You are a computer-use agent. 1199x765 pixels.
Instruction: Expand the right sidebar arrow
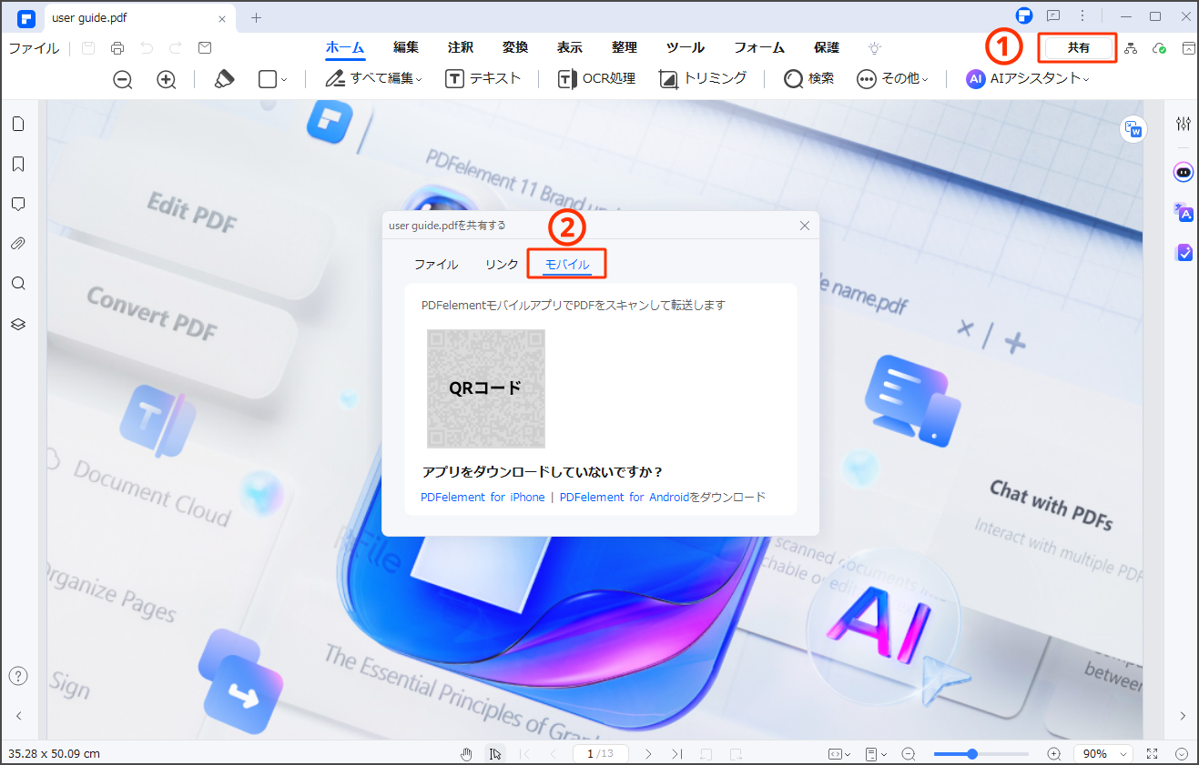(x=1184, y=716)
